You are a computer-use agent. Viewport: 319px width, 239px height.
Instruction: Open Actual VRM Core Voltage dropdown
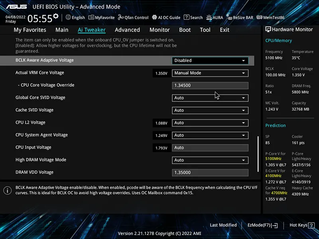(210, 73)
